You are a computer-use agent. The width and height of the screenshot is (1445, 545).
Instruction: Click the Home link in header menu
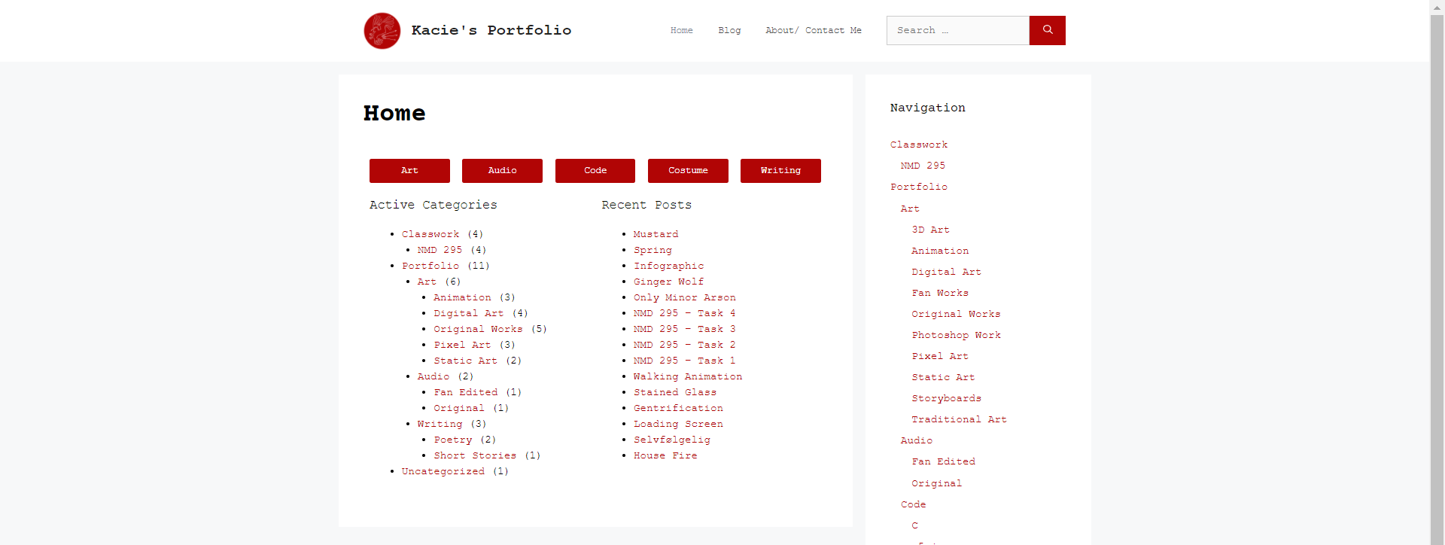coord(681,30)
